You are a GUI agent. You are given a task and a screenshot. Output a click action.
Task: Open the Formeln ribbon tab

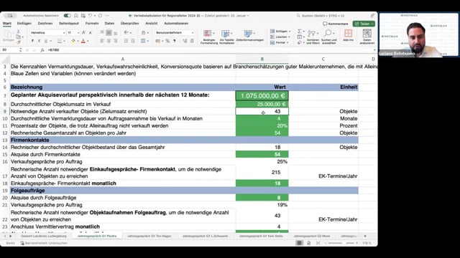tap(92, 24)
